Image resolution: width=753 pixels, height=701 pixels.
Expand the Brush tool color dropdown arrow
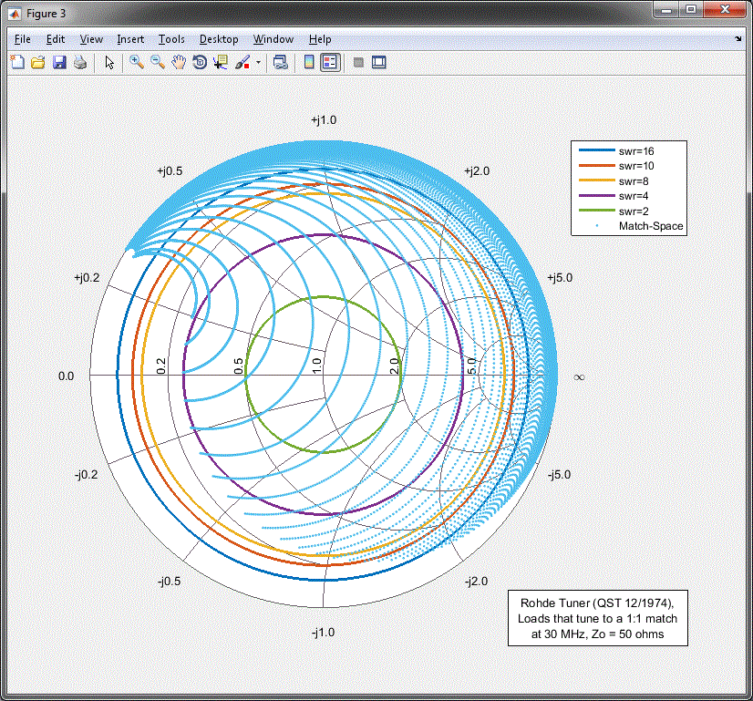coord(258,63)
